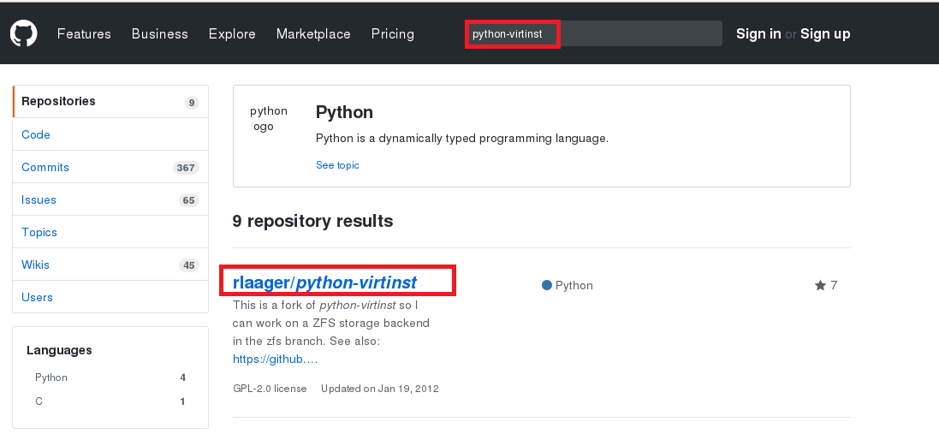
Task: Switch to Issues search results
Action: click(x=110, y=199)
